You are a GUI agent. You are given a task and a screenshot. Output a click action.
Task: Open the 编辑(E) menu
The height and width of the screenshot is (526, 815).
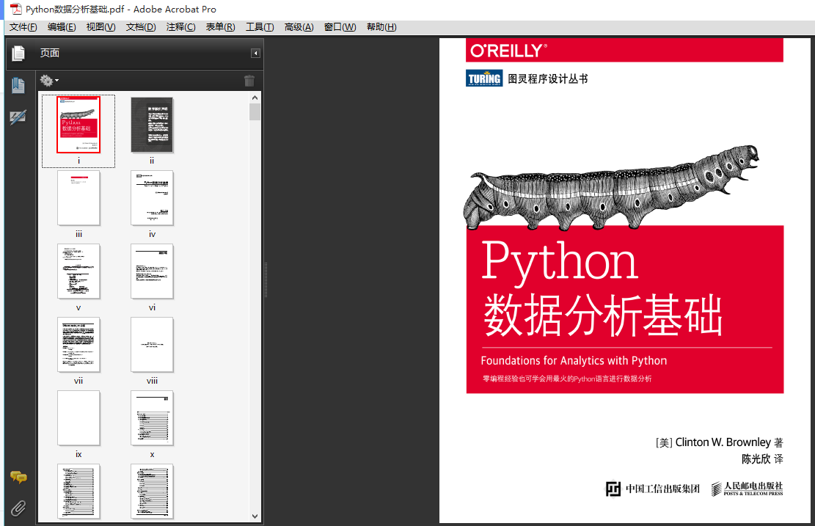(x=62, y=27)
